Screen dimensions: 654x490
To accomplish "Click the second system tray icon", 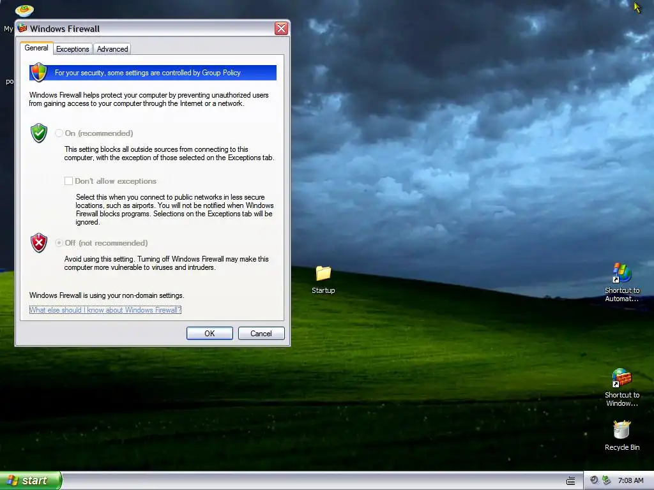I will coord(607,480).
